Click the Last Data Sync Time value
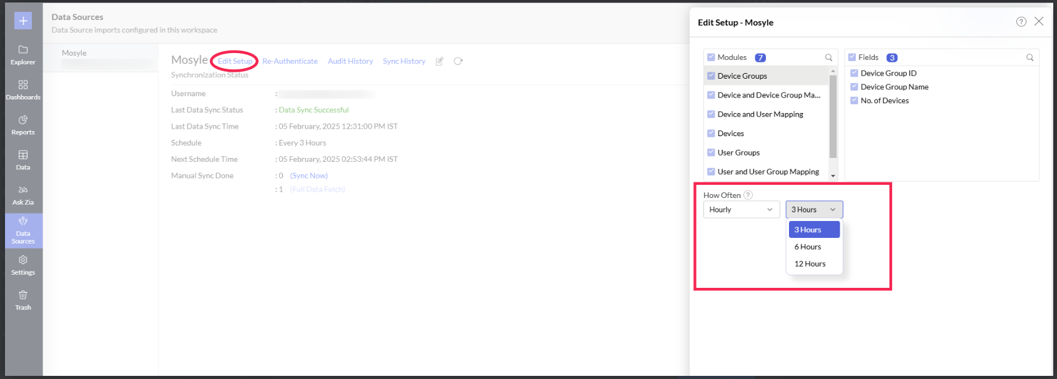The width and height of the screenshot is (1057, 379). 338,126
